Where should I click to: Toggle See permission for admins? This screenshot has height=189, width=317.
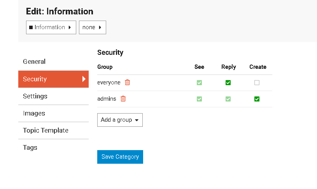[199, 99]
